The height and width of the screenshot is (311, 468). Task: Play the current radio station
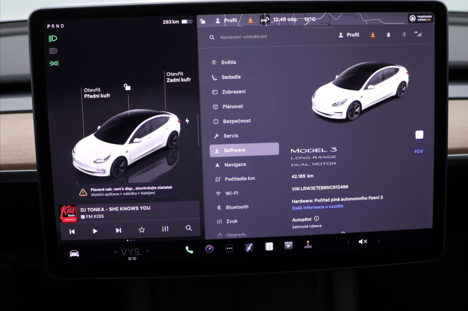[x=95, y=231]
